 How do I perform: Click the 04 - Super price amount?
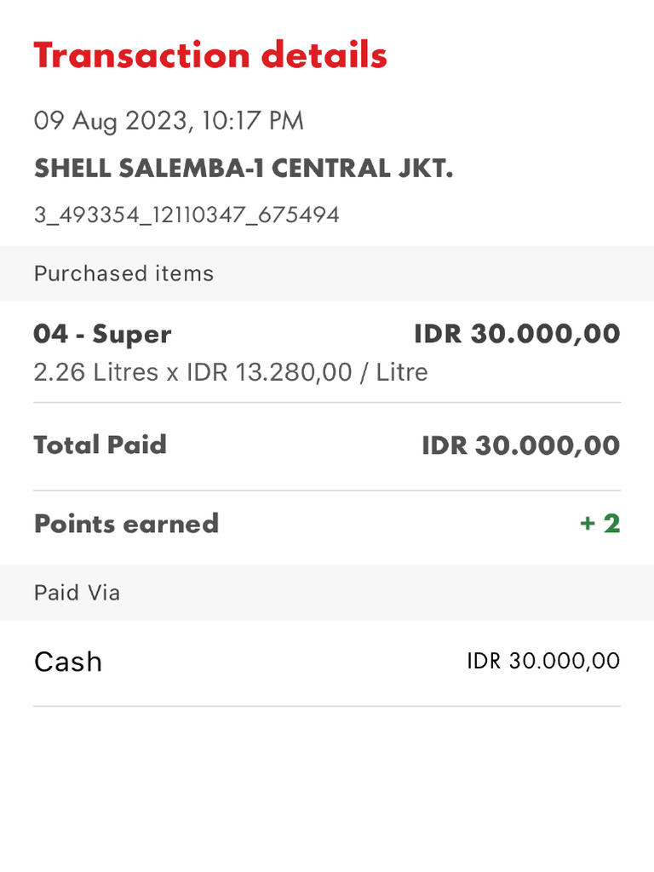517,334
